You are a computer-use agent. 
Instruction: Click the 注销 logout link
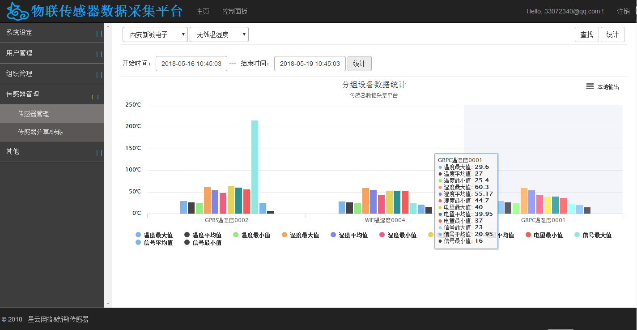pos(623,11)
